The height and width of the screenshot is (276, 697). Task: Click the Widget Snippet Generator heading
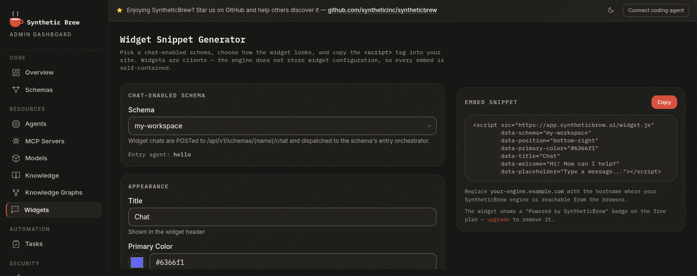click(x=182, y=40)
